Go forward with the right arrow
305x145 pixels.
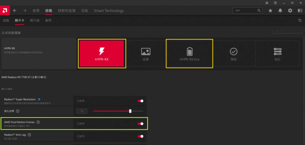25,11
